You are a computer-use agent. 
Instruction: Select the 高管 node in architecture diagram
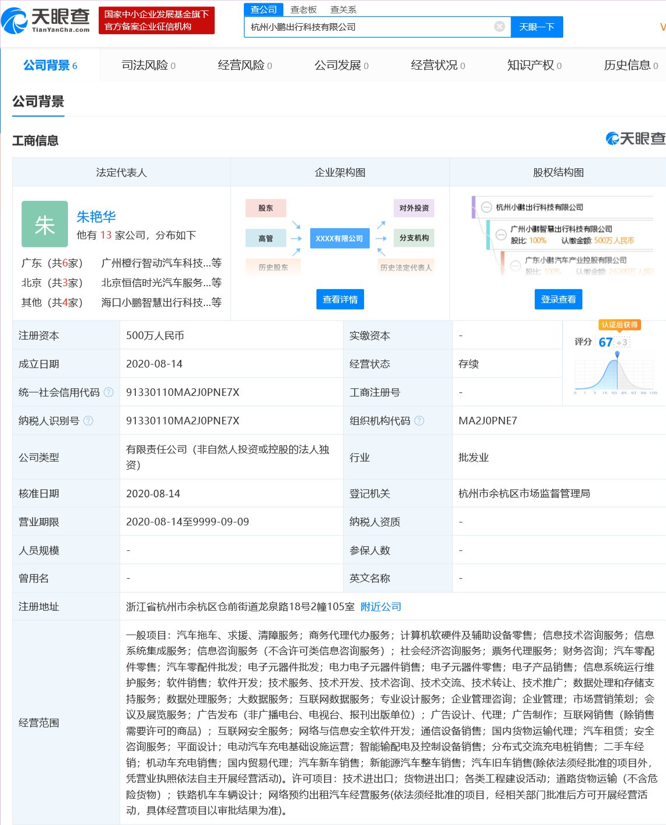click(x=265, y=238)
